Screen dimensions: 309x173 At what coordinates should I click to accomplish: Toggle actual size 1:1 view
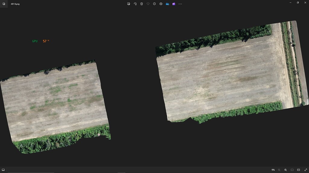click(x=298, y=170)
